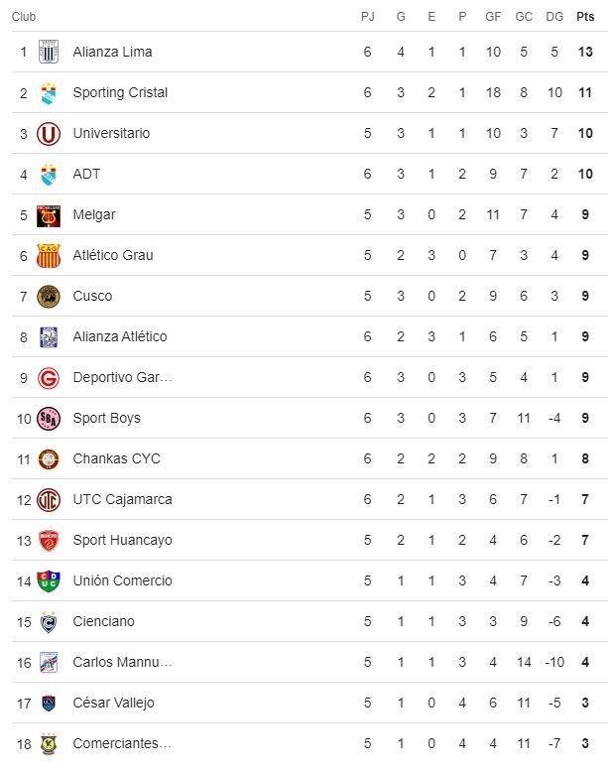This screenshot has height=772, width=608.
Task: Click the Sport Huancayo red crest
Action: pyautogui.click(x=48, y=540)
